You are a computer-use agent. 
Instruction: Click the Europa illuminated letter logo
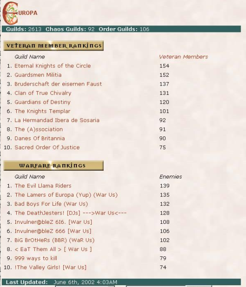click(x=20, y=13)
